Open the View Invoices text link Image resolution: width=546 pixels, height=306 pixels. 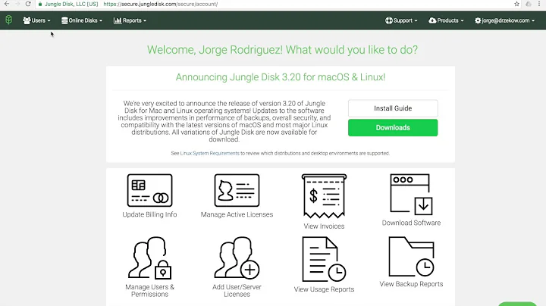325,226
